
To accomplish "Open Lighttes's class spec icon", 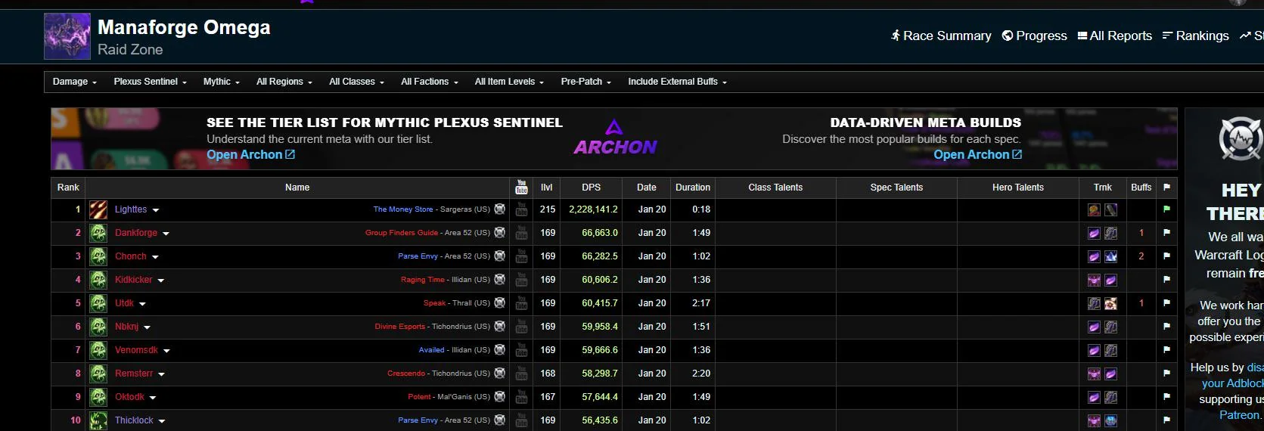I will [98, 209].
